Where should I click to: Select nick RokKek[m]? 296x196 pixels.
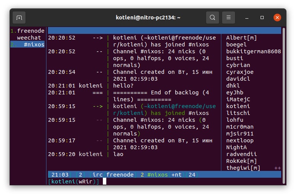(x=242, y=161)
